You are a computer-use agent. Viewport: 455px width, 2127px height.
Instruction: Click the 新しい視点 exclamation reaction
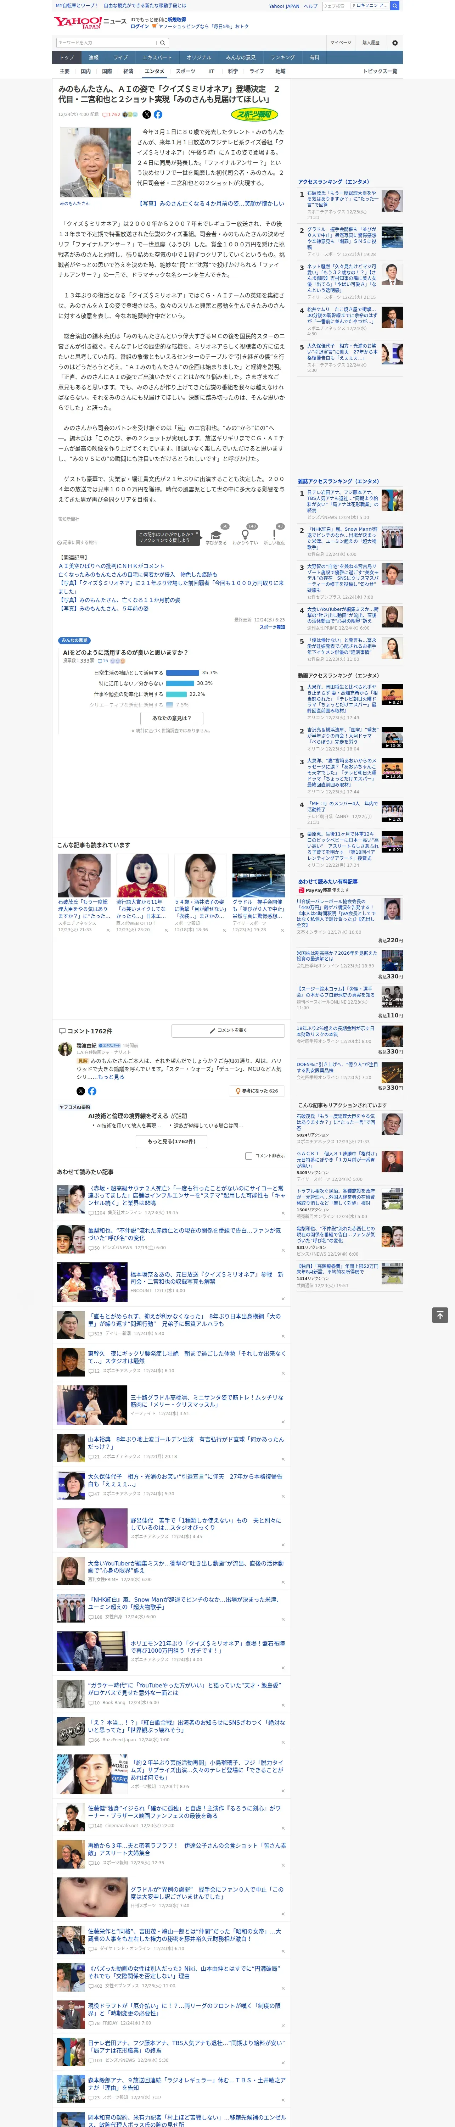coord(274,534)
